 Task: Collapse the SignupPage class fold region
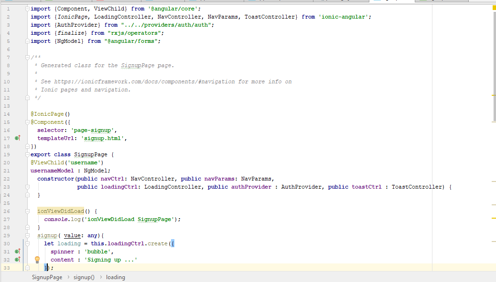coord(27,154)
